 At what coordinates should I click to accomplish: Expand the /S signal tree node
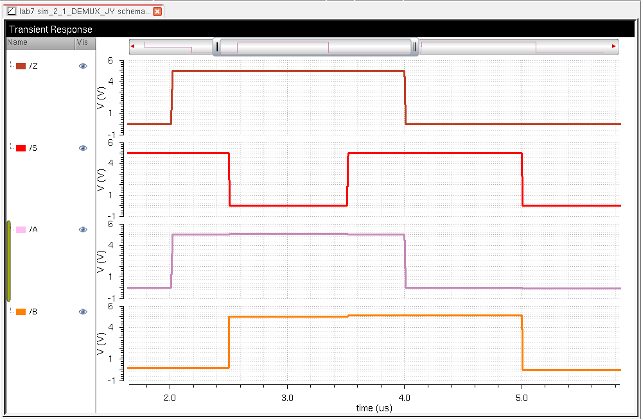pos(12,148)
